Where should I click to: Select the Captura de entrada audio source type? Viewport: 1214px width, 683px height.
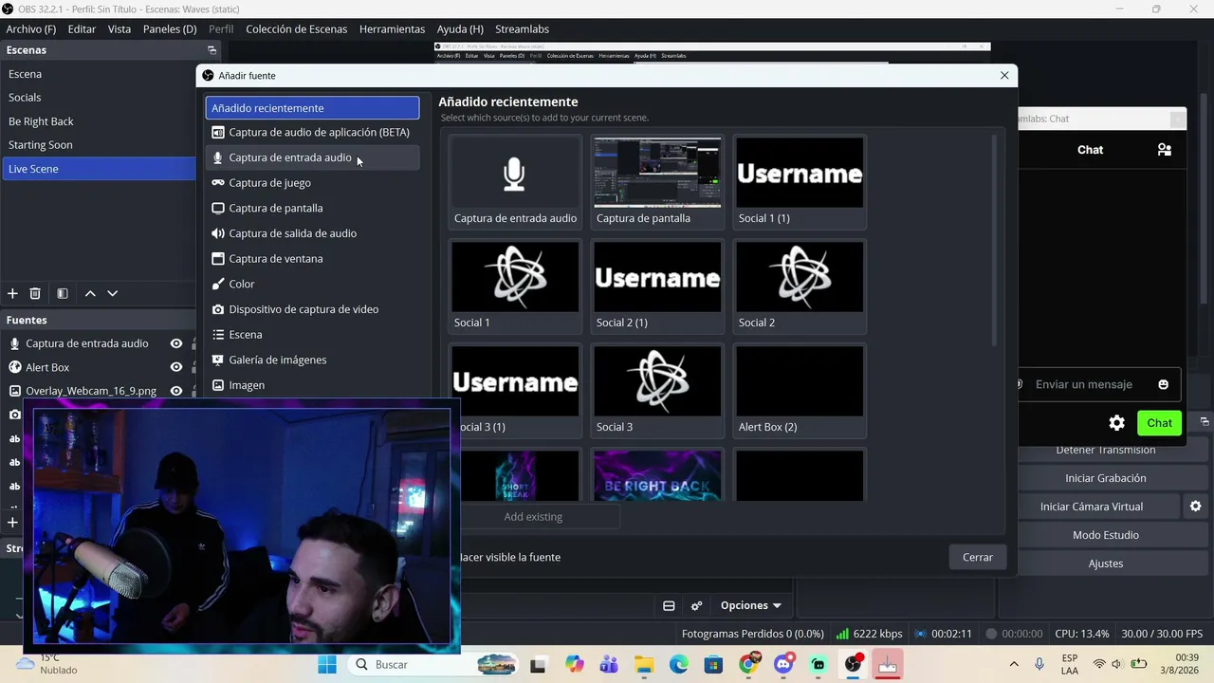312,157
